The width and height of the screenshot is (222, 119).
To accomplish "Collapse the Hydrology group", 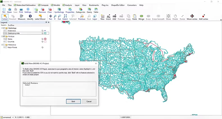I will (2, 28).
